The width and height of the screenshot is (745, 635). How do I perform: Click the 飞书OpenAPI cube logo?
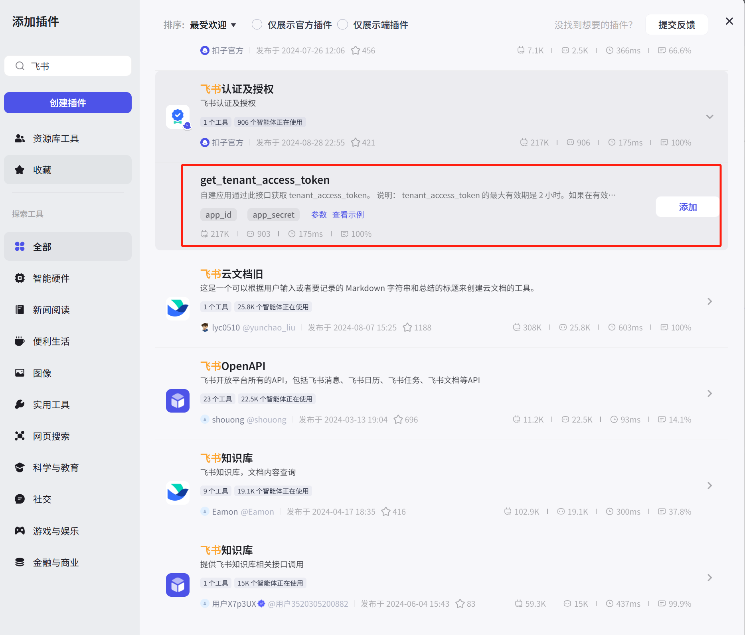[178, 401]
